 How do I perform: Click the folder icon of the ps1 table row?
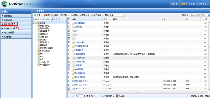73,31
